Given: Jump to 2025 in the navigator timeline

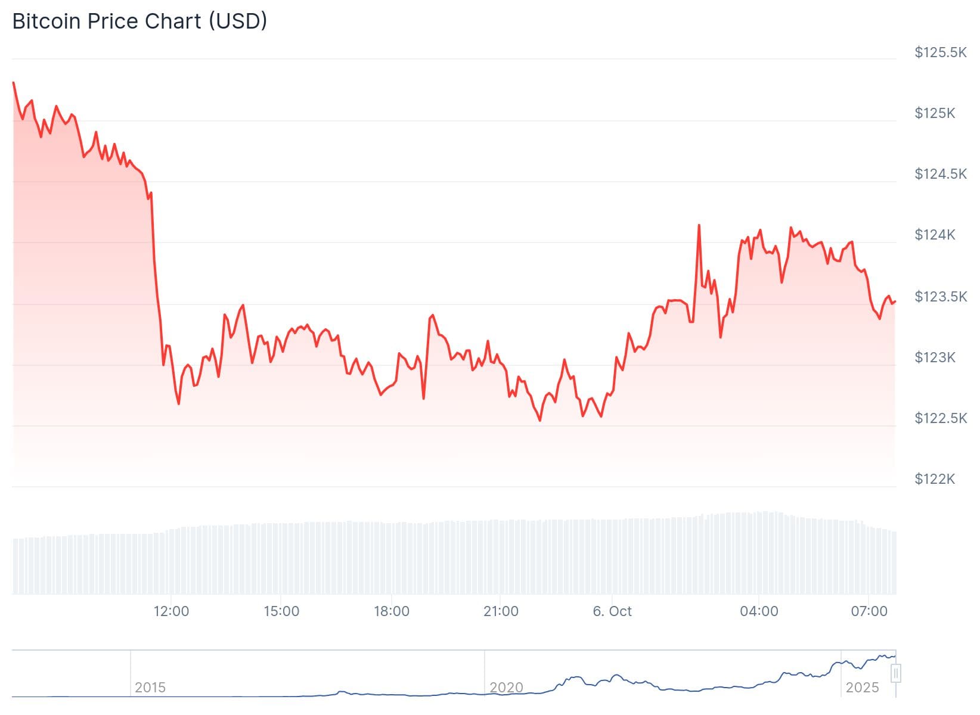Looking at the screenshot, I should click(862, 688).
